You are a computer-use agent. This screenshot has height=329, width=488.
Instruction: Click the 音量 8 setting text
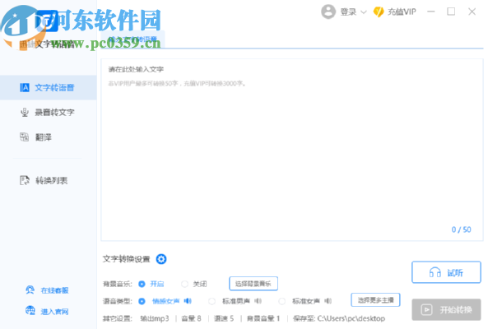[x=191, y=318]
